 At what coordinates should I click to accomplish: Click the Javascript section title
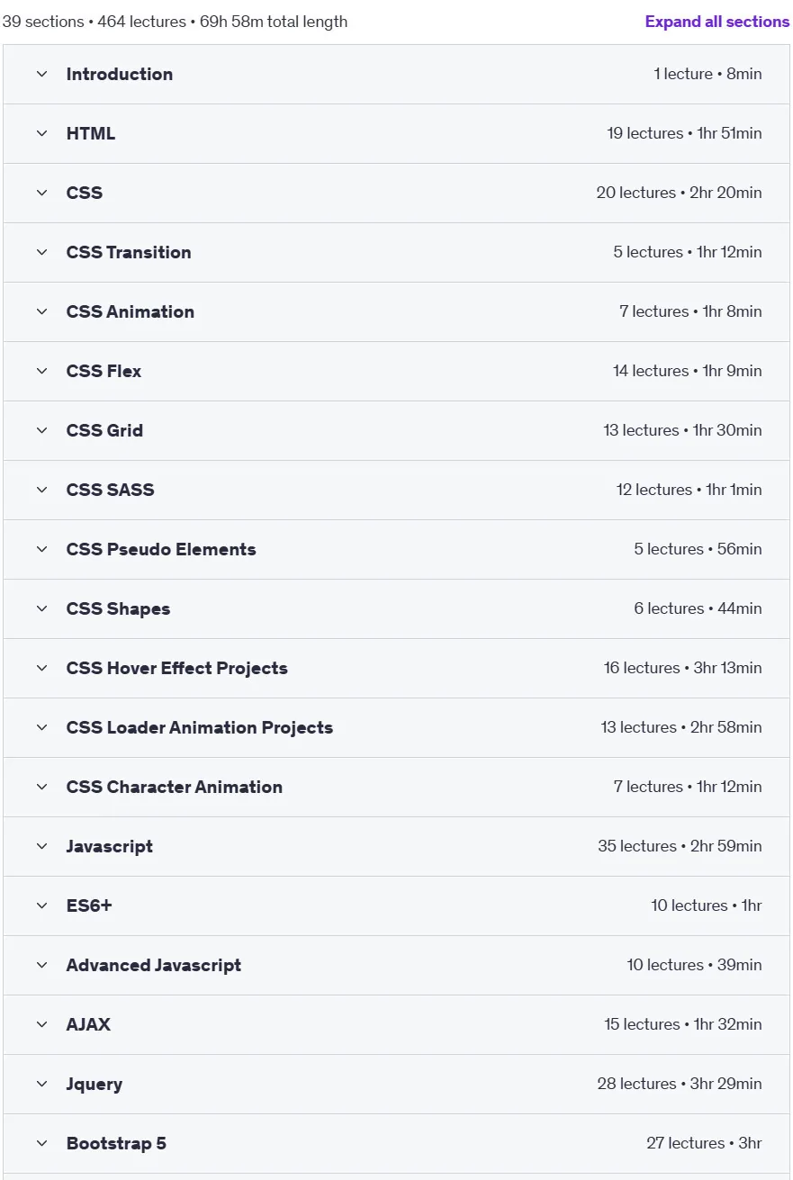point(109,846)
